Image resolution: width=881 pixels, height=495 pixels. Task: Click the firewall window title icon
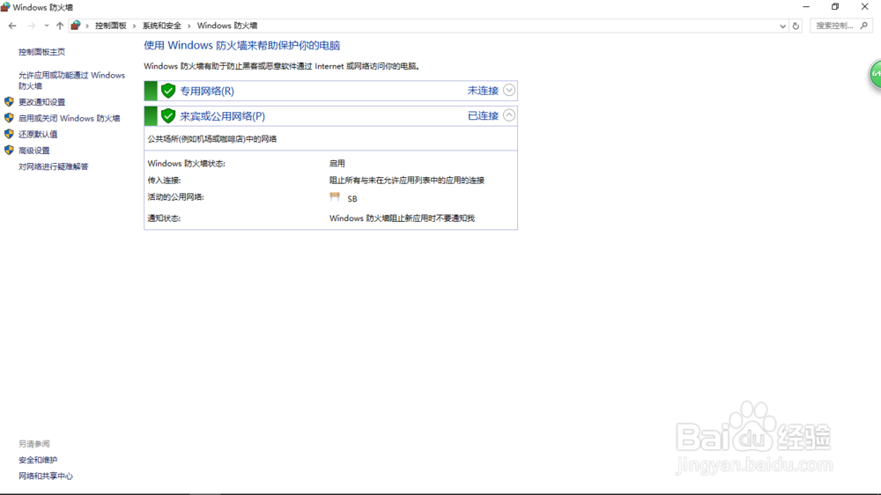tap(5, 7)
